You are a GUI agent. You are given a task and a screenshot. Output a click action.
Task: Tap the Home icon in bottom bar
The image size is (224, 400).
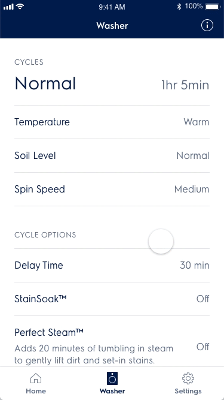[x=36, y=378]
